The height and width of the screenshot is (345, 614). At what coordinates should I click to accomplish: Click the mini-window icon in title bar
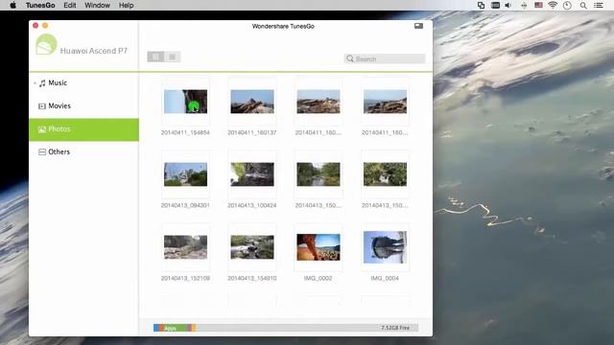tap(418, 26)
